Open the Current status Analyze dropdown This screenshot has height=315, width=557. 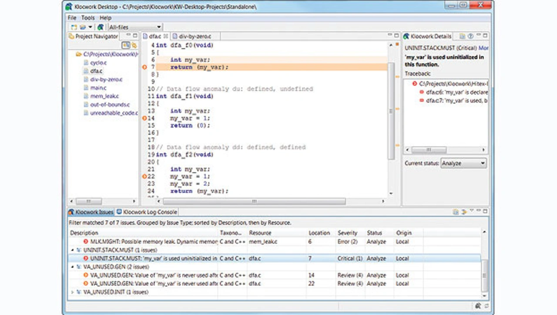(463, 163)
